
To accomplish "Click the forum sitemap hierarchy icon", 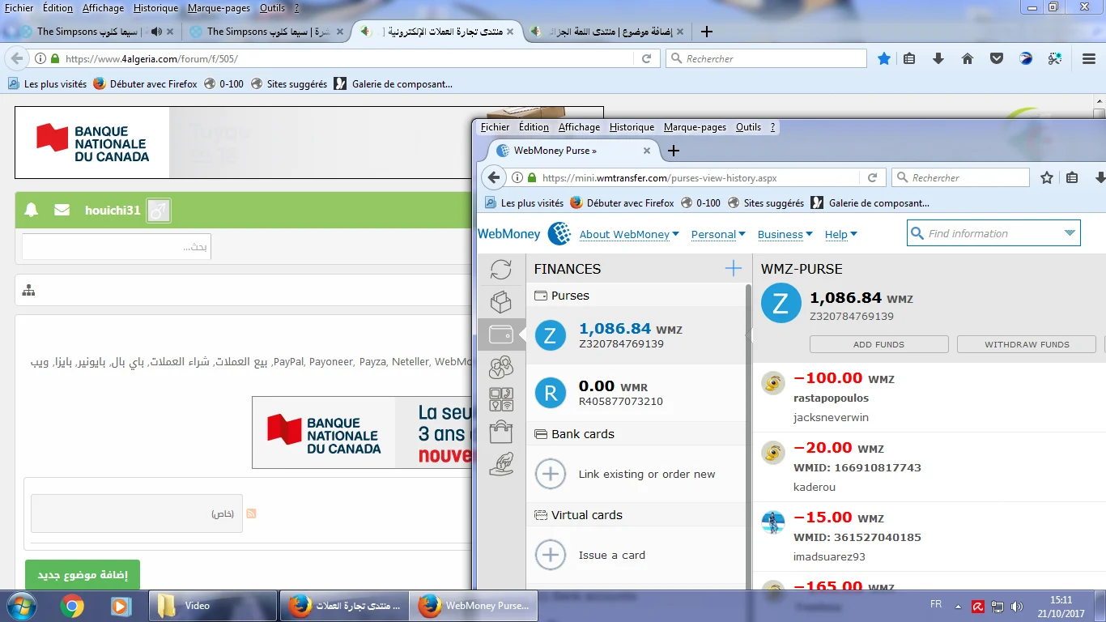I will click(x=30, y=291).
